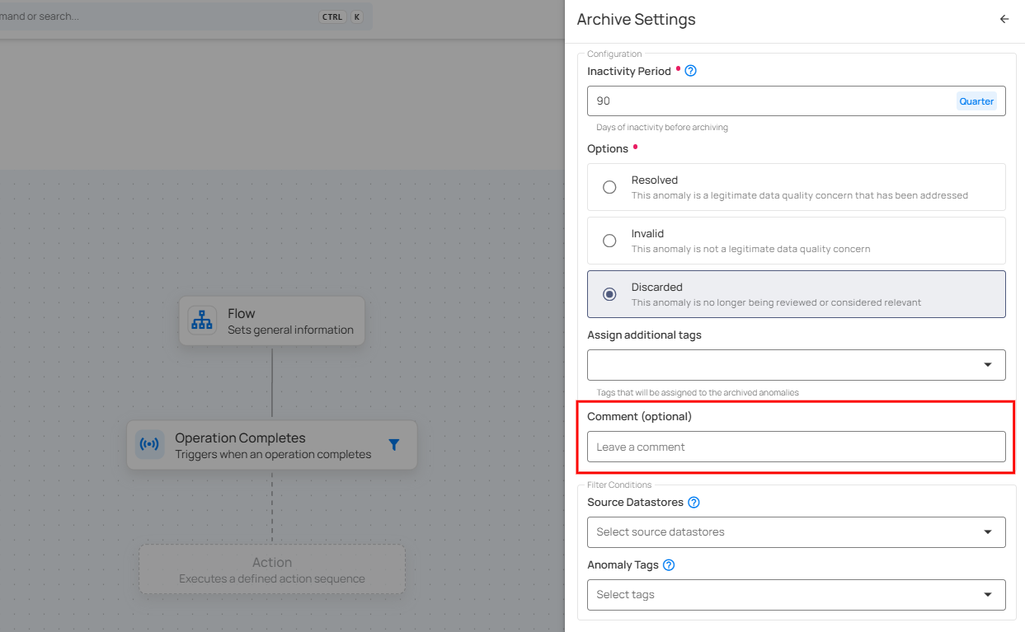Open the Select tags dropdown
The width and height of the screenshot is (1025, 632).
pos(796,595)
